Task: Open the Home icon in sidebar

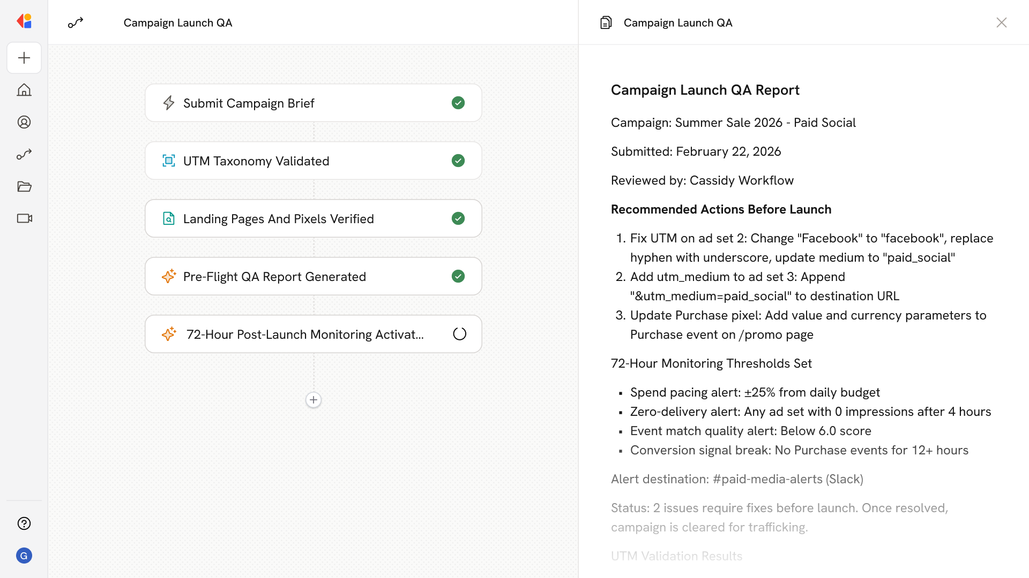Action: 24,90
